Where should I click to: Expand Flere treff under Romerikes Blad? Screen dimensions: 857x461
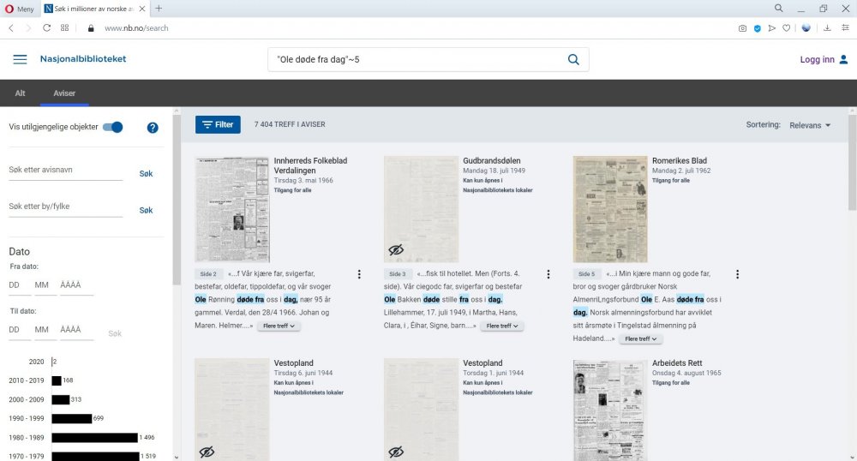point(640,339)
